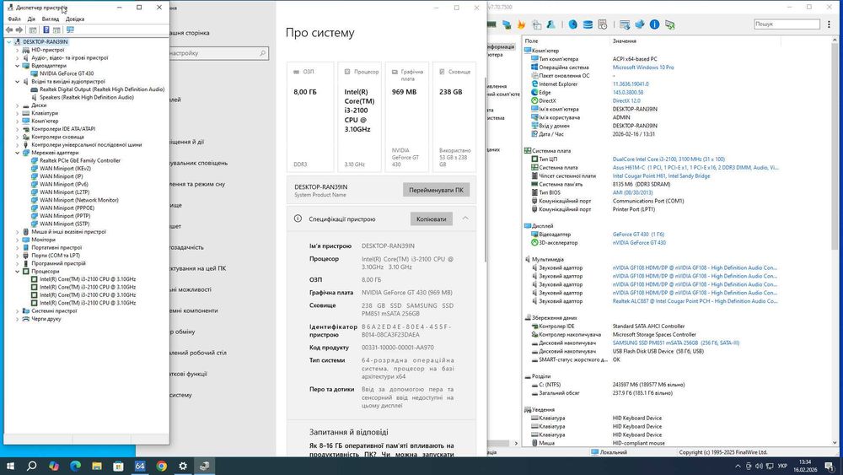The height and width of the screenshot is (475, 843).
Task: Click the report-with-clock icon in AIDA64 toolbar
Action: 603,24
